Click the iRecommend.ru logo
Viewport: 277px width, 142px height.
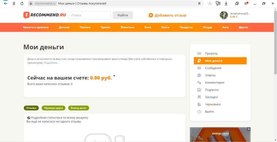[44, 15]
